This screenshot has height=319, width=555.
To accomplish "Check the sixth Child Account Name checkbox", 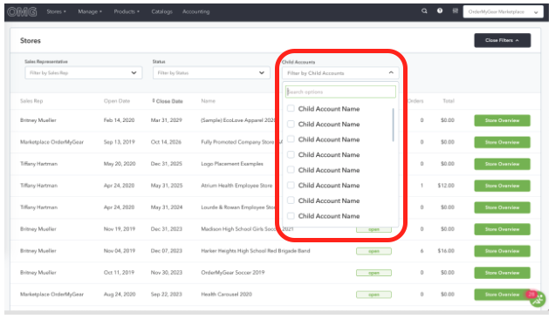I will (291, 185).
